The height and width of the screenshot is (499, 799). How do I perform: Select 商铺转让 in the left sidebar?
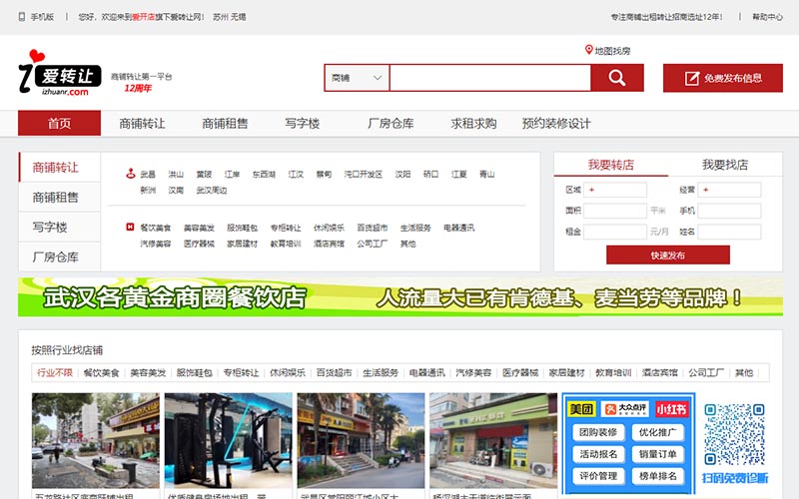pos(59,167)
